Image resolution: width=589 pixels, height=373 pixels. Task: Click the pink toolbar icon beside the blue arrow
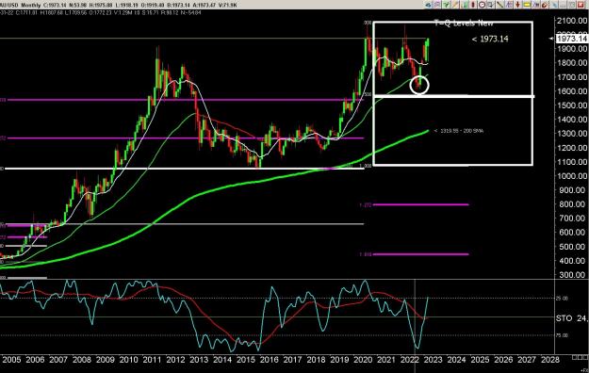point(437,5)
